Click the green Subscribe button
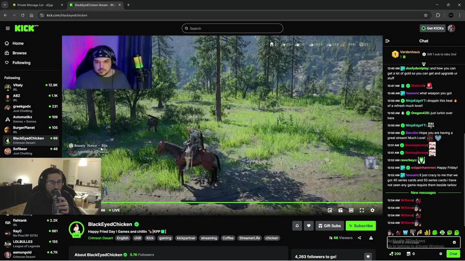The image size is (465, 261). click(361, 226)
